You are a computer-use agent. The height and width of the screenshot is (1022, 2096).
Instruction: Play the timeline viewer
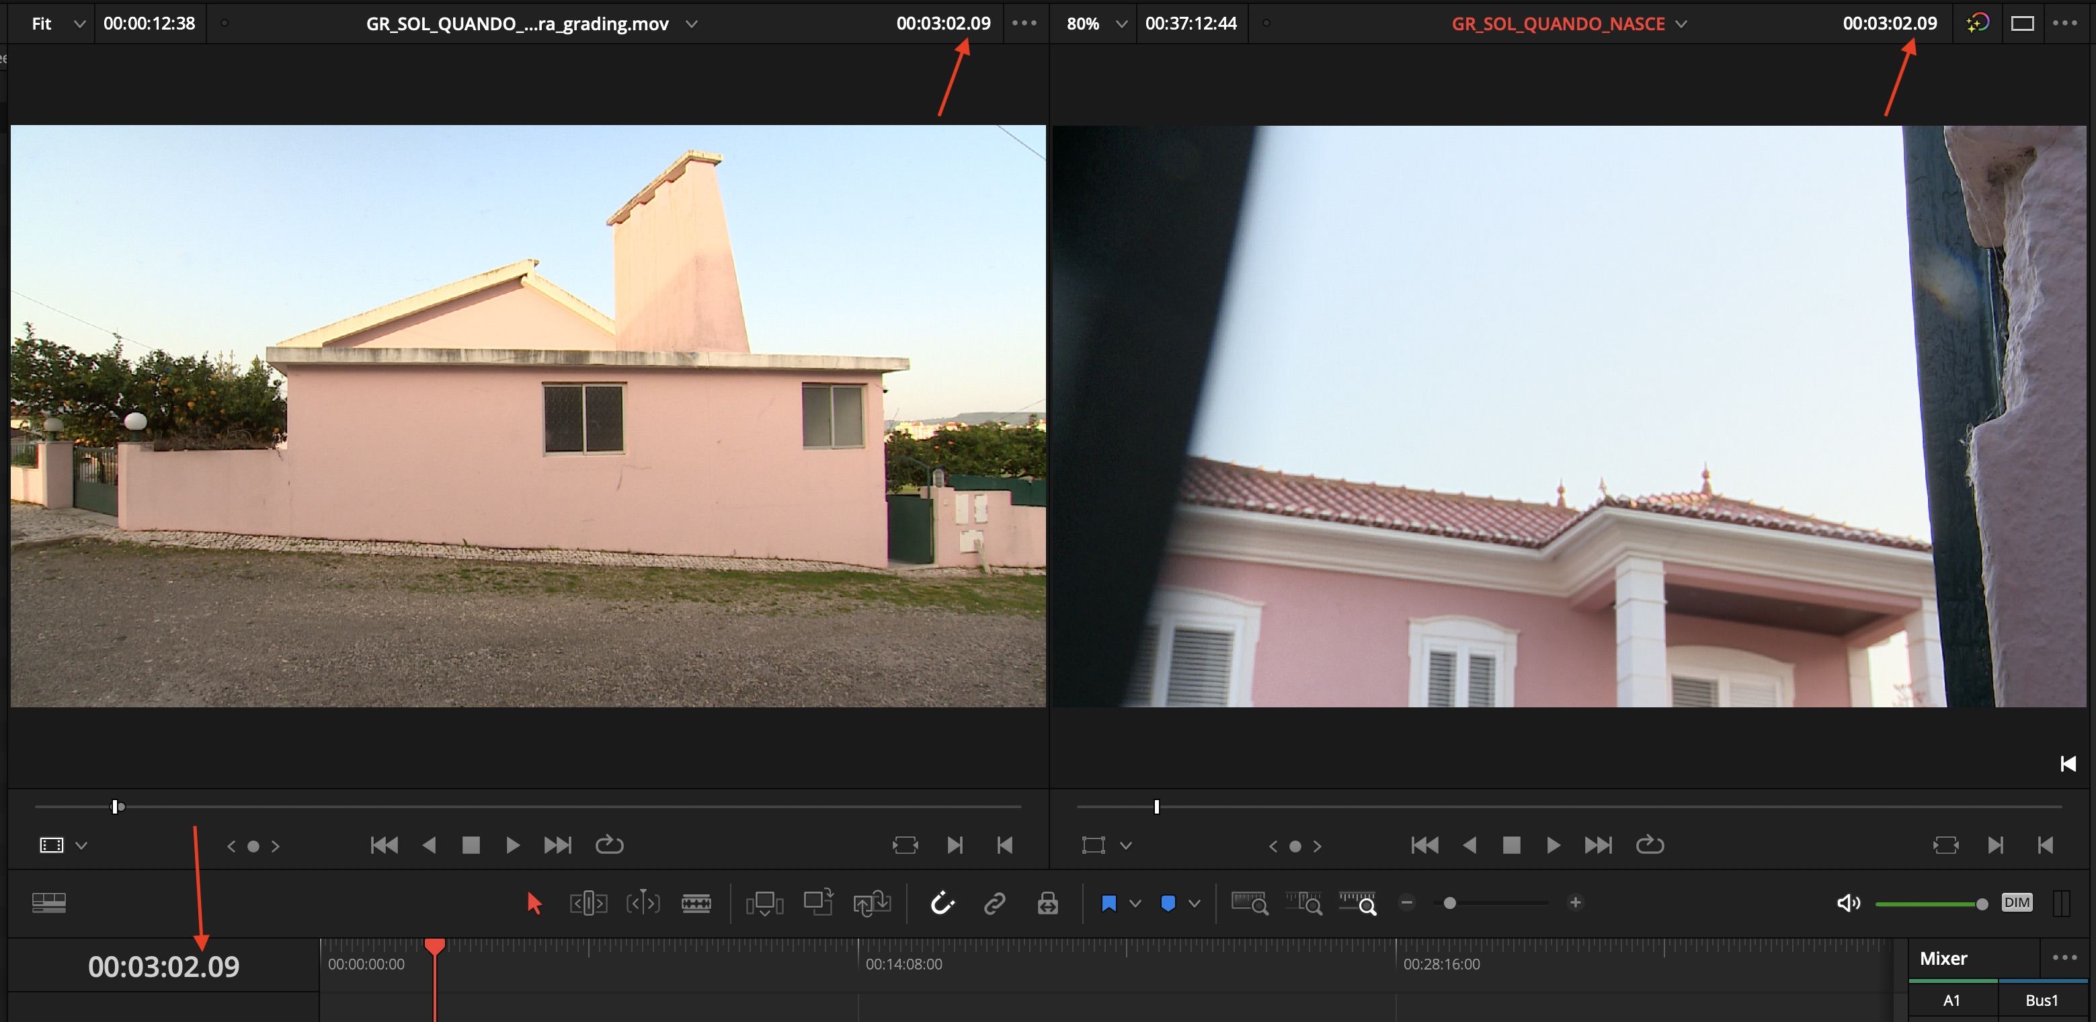(x=1554, y=845)
